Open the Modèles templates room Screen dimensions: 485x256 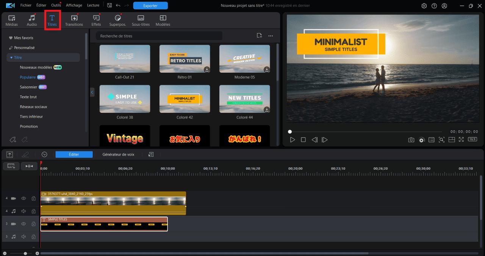[163, 20]
